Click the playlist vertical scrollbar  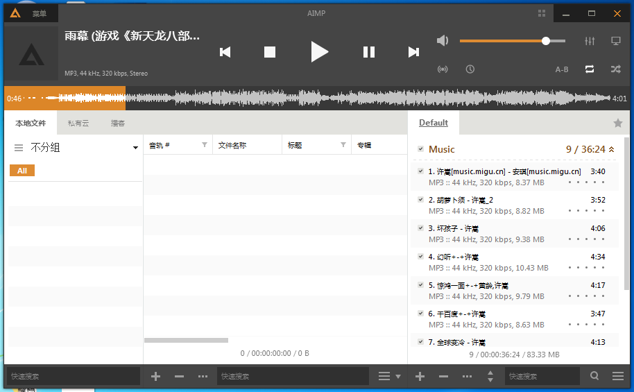[626, 213]
